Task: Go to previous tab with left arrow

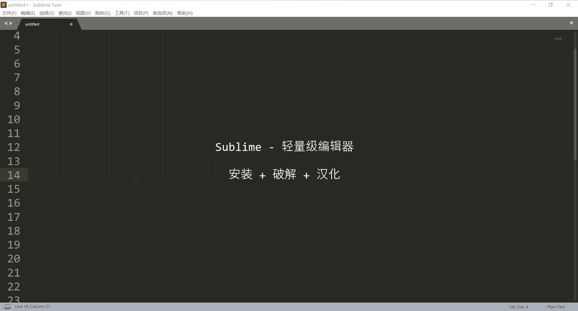Action: tap(6, 23)
